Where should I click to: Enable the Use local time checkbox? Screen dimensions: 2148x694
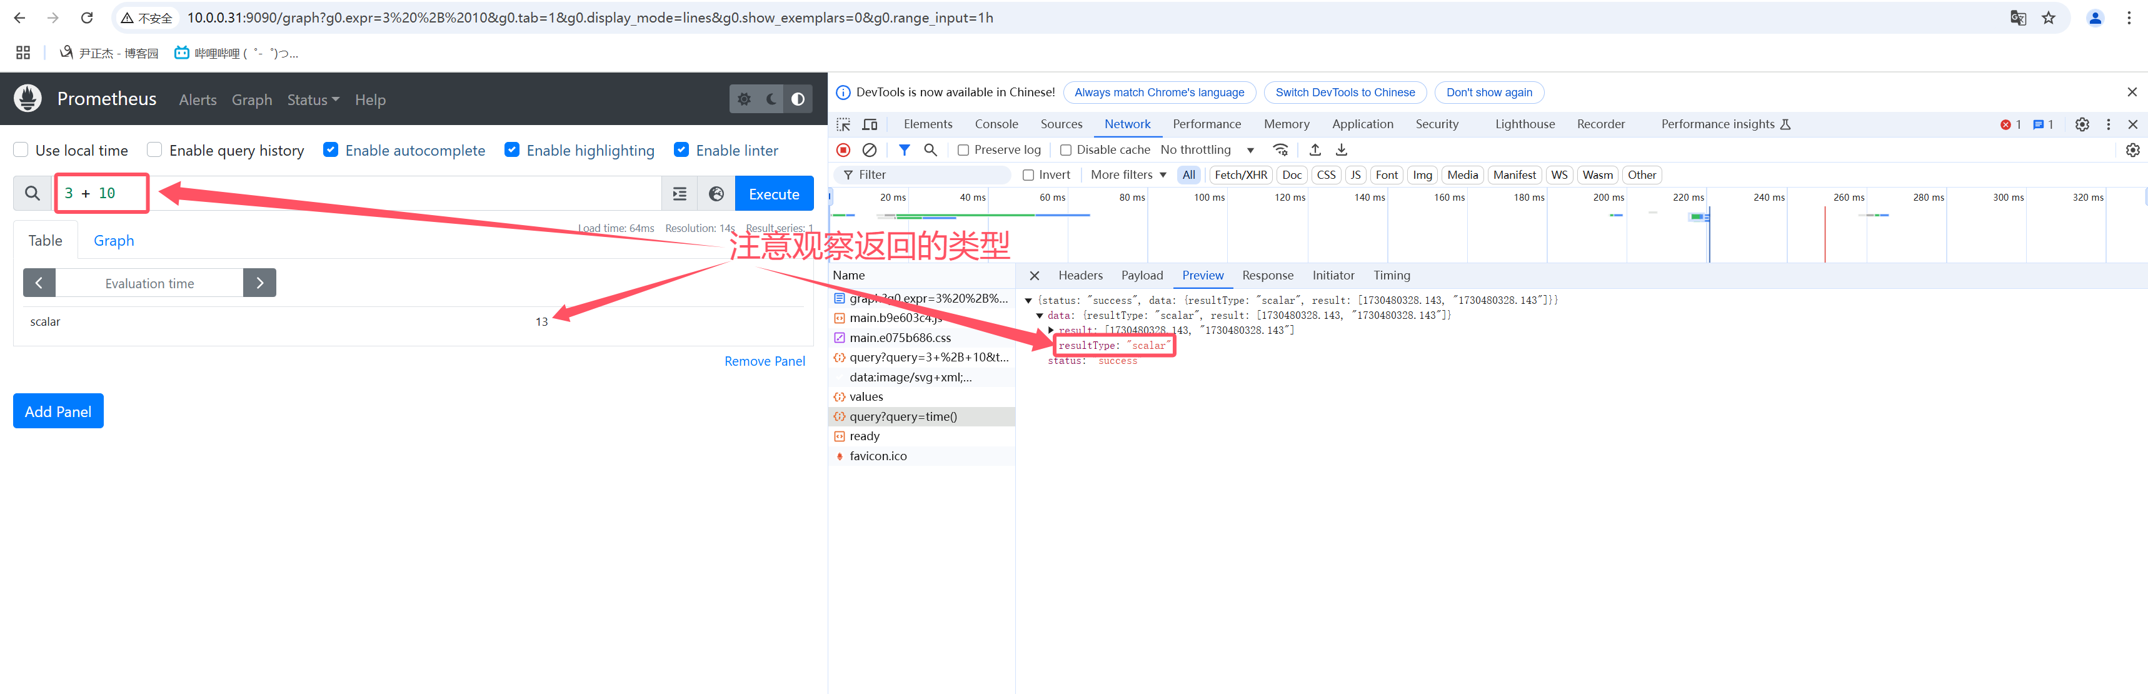22,150
